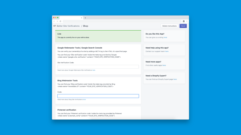The width and height of the screenshot is (241, 135).
Task: Open Bing Site Verifications 'here' link
Action: 84,100
